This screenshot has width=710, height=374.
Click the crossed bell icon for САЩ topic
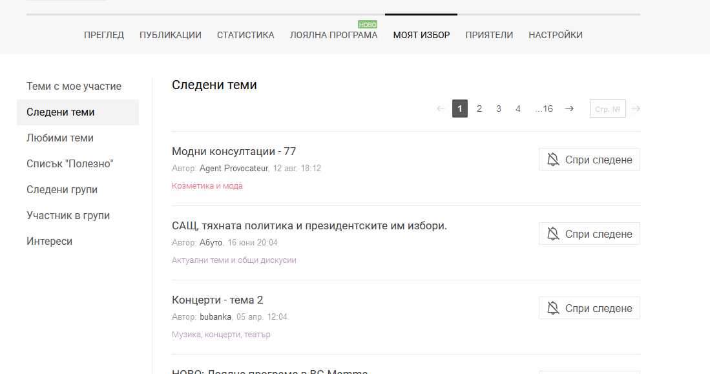pos(553,234)
